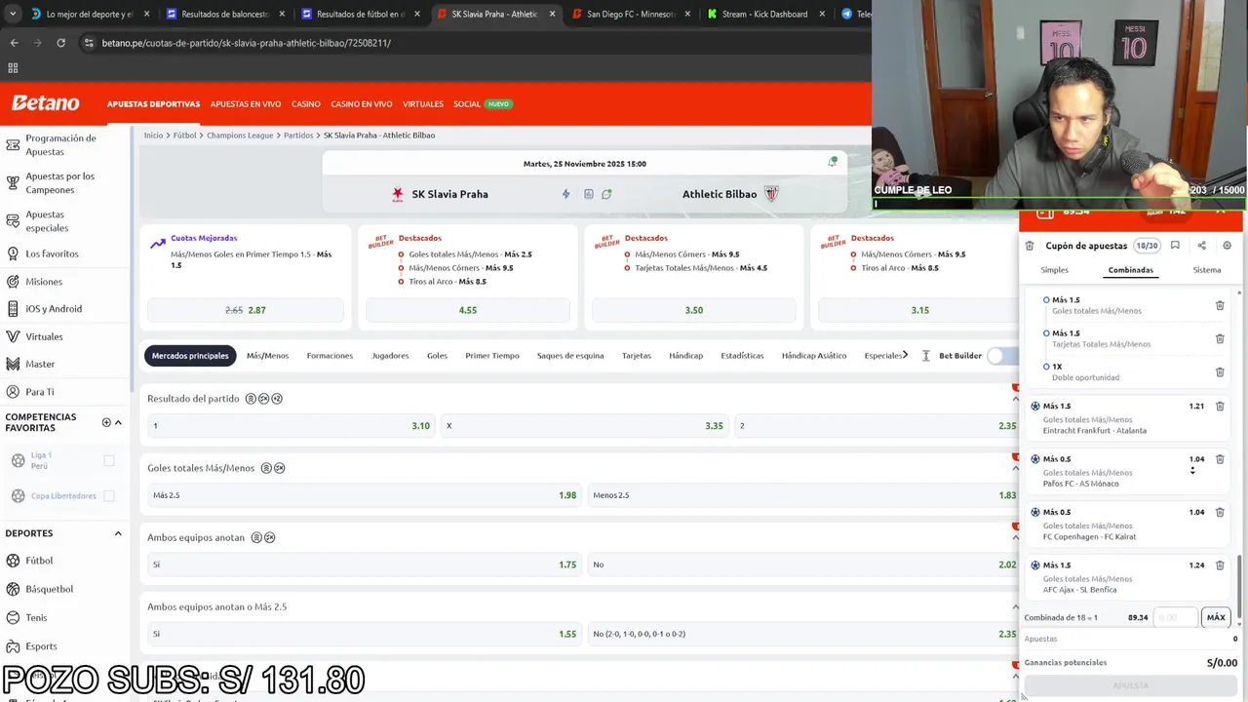Bookmark the bet slip
The image size is (1248, 702).
1175,246
